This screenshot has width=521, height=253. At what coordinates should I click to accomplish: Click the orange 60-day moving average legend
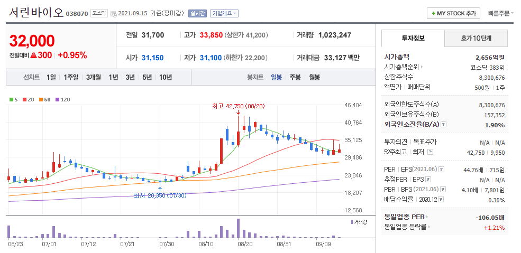click(44, 99)
